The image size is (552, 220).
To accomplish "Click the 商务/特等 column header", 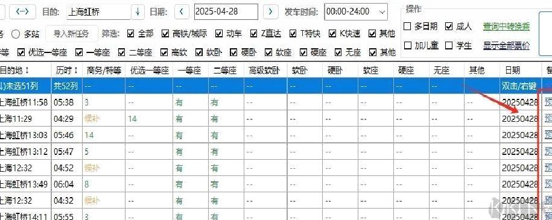I will pos(104,71).
